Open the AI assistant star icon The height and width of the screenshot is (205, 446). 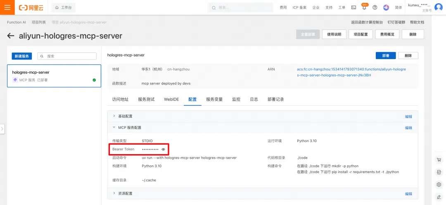(x=386, y=8)
